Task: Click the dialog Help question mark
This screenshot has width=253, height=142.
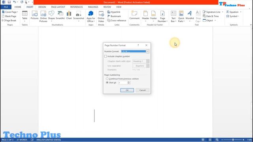Action: pyautogui.click(x=138, y=45)
